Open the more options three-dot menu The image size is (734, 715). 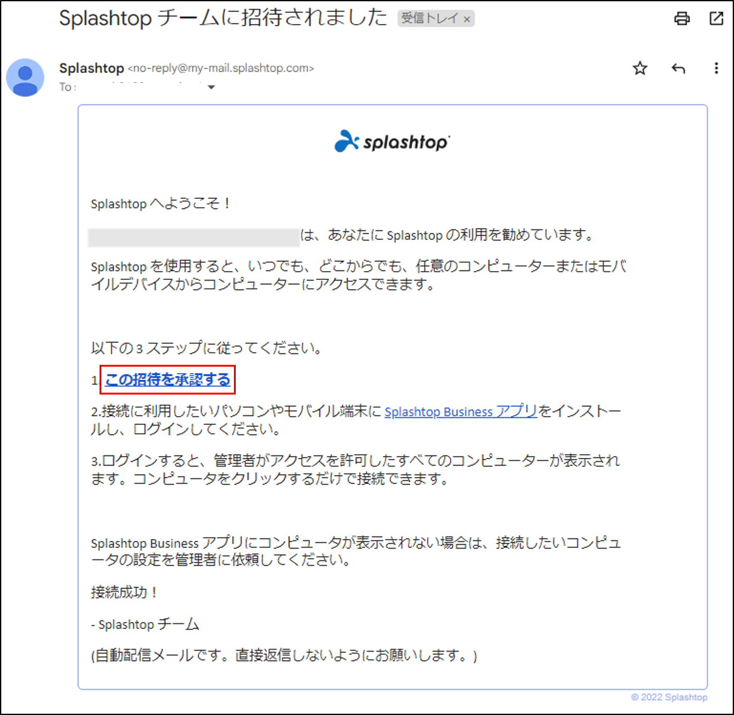coord(716,68)
